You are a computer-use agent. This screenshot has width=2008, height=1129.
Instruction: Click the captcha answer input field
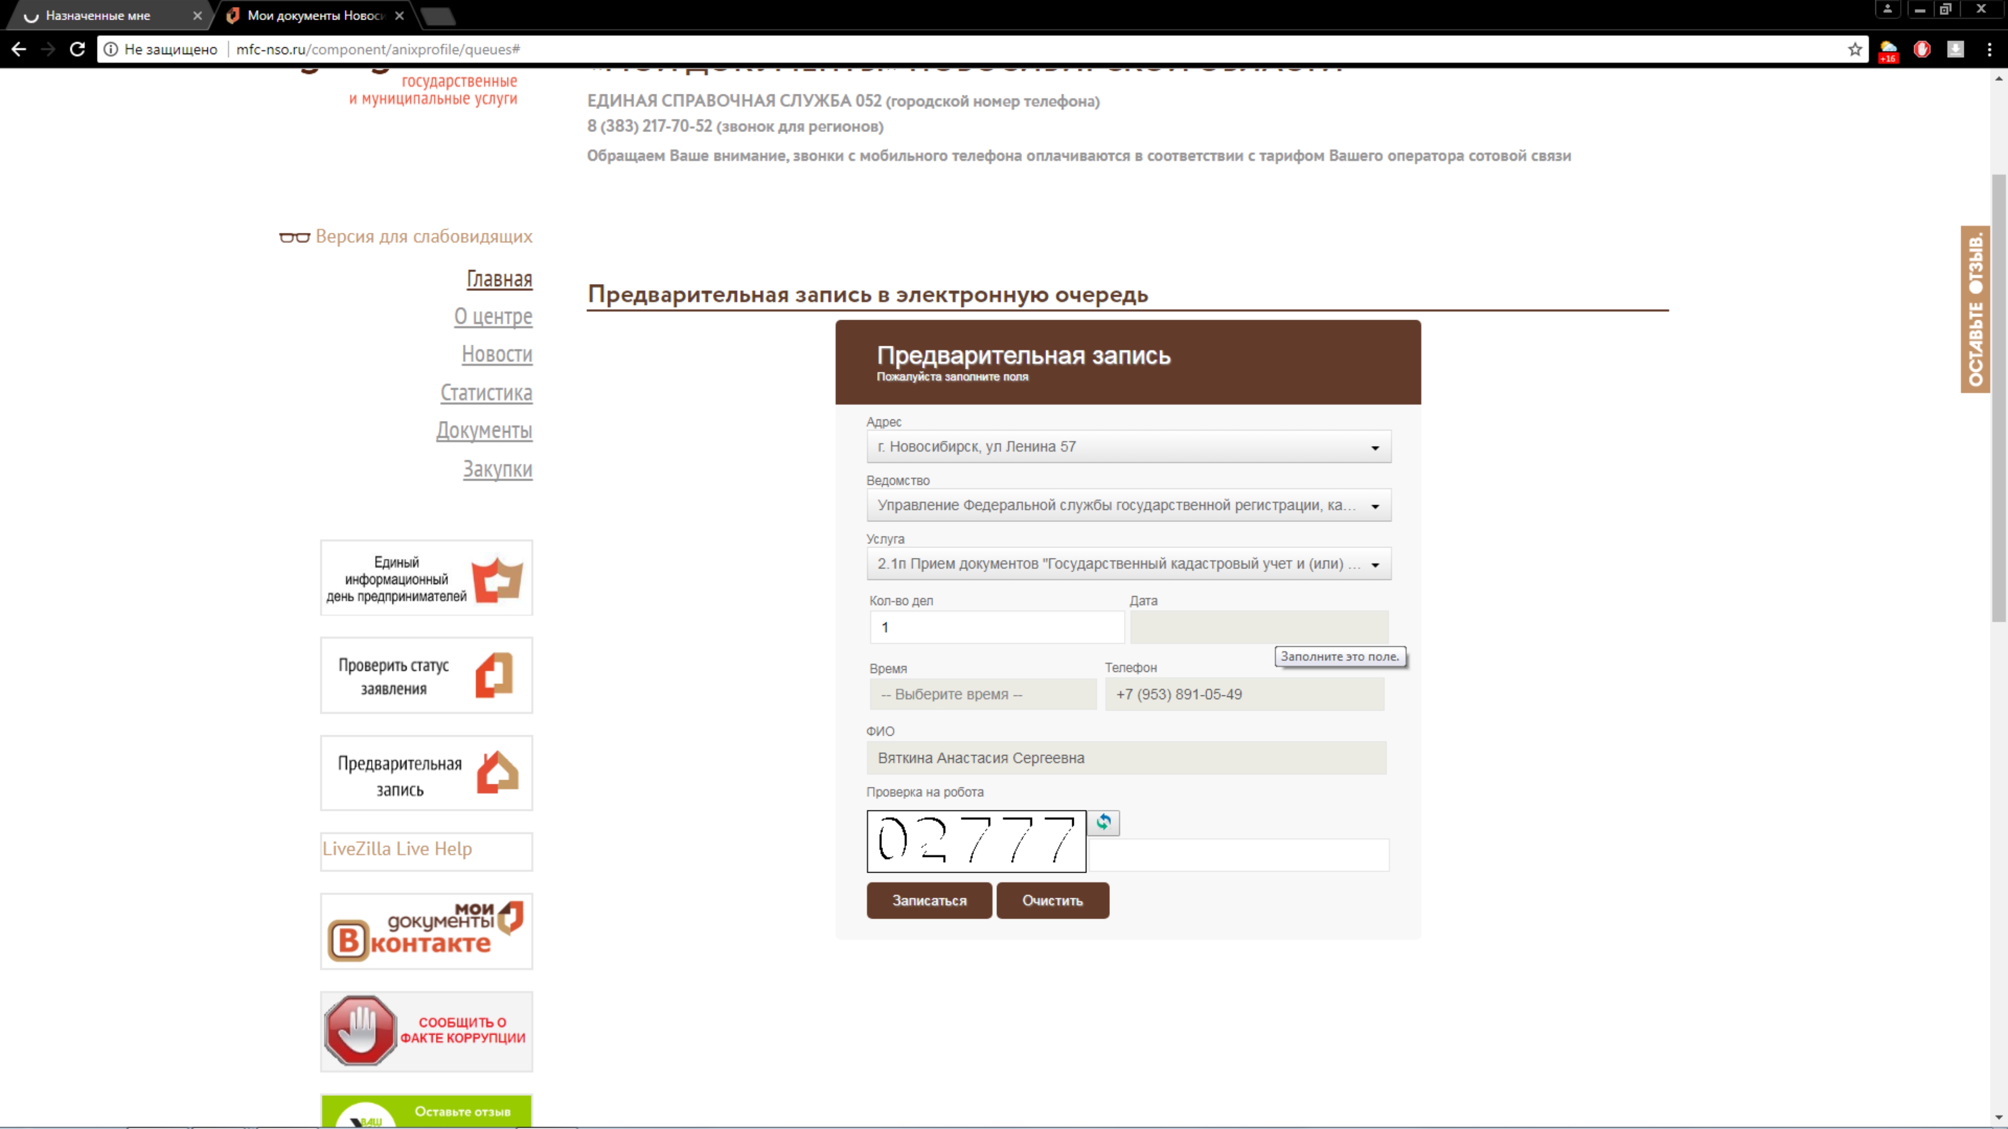coord(1238,855)
